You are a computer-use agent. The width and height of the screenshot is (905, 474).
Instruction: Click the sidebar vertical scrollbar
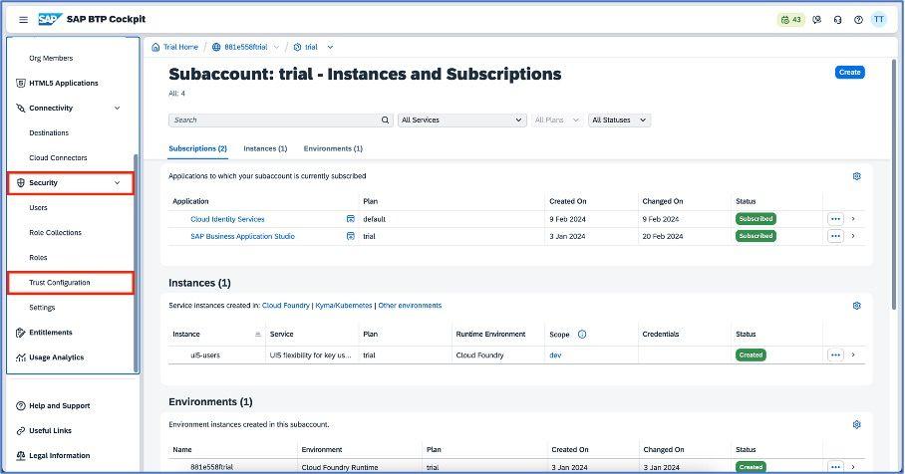click(137, 263)
